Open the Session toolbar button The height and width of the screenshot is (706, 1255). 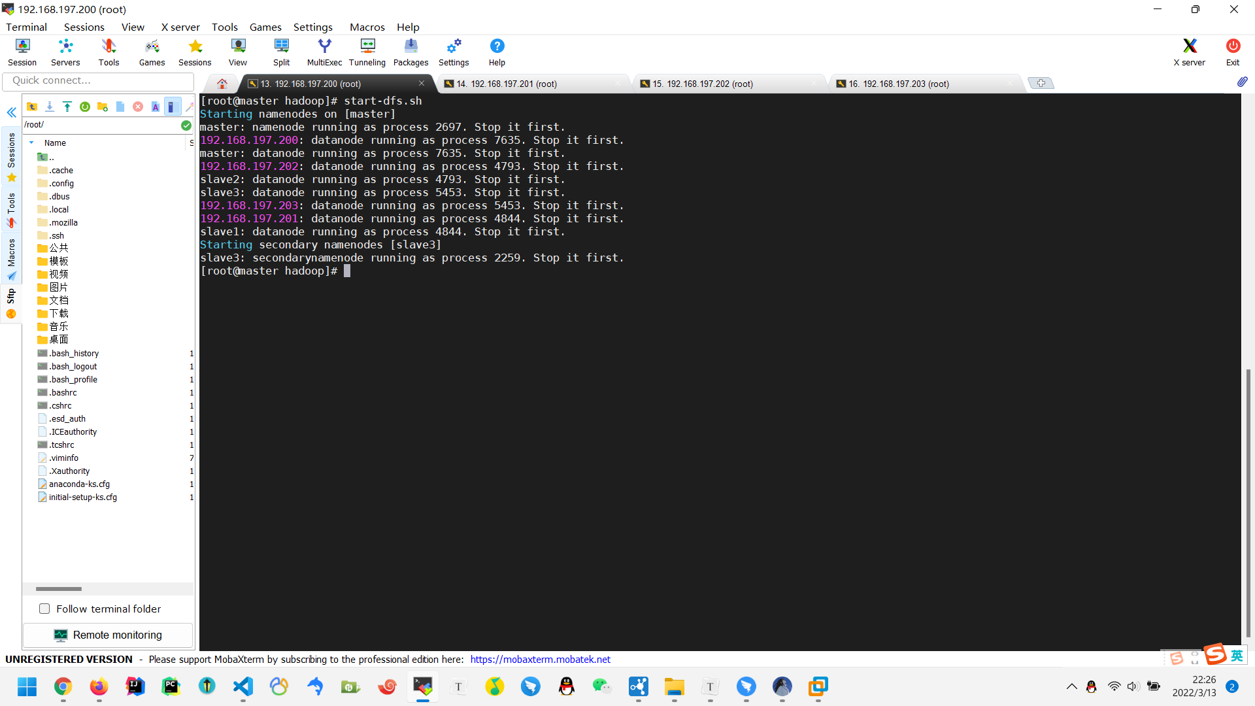click(22, 52)
